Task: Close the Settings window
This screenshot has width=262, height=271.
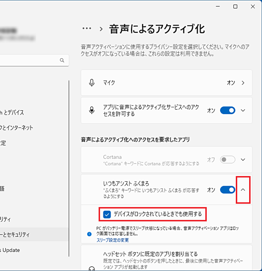Action: point(253,7)
